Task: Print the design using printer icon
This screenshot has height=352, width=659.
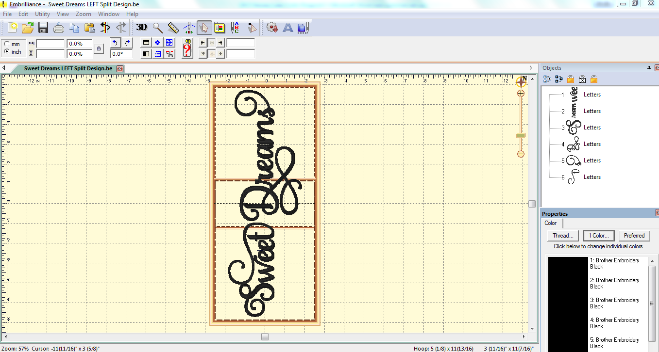Action: 59,28
